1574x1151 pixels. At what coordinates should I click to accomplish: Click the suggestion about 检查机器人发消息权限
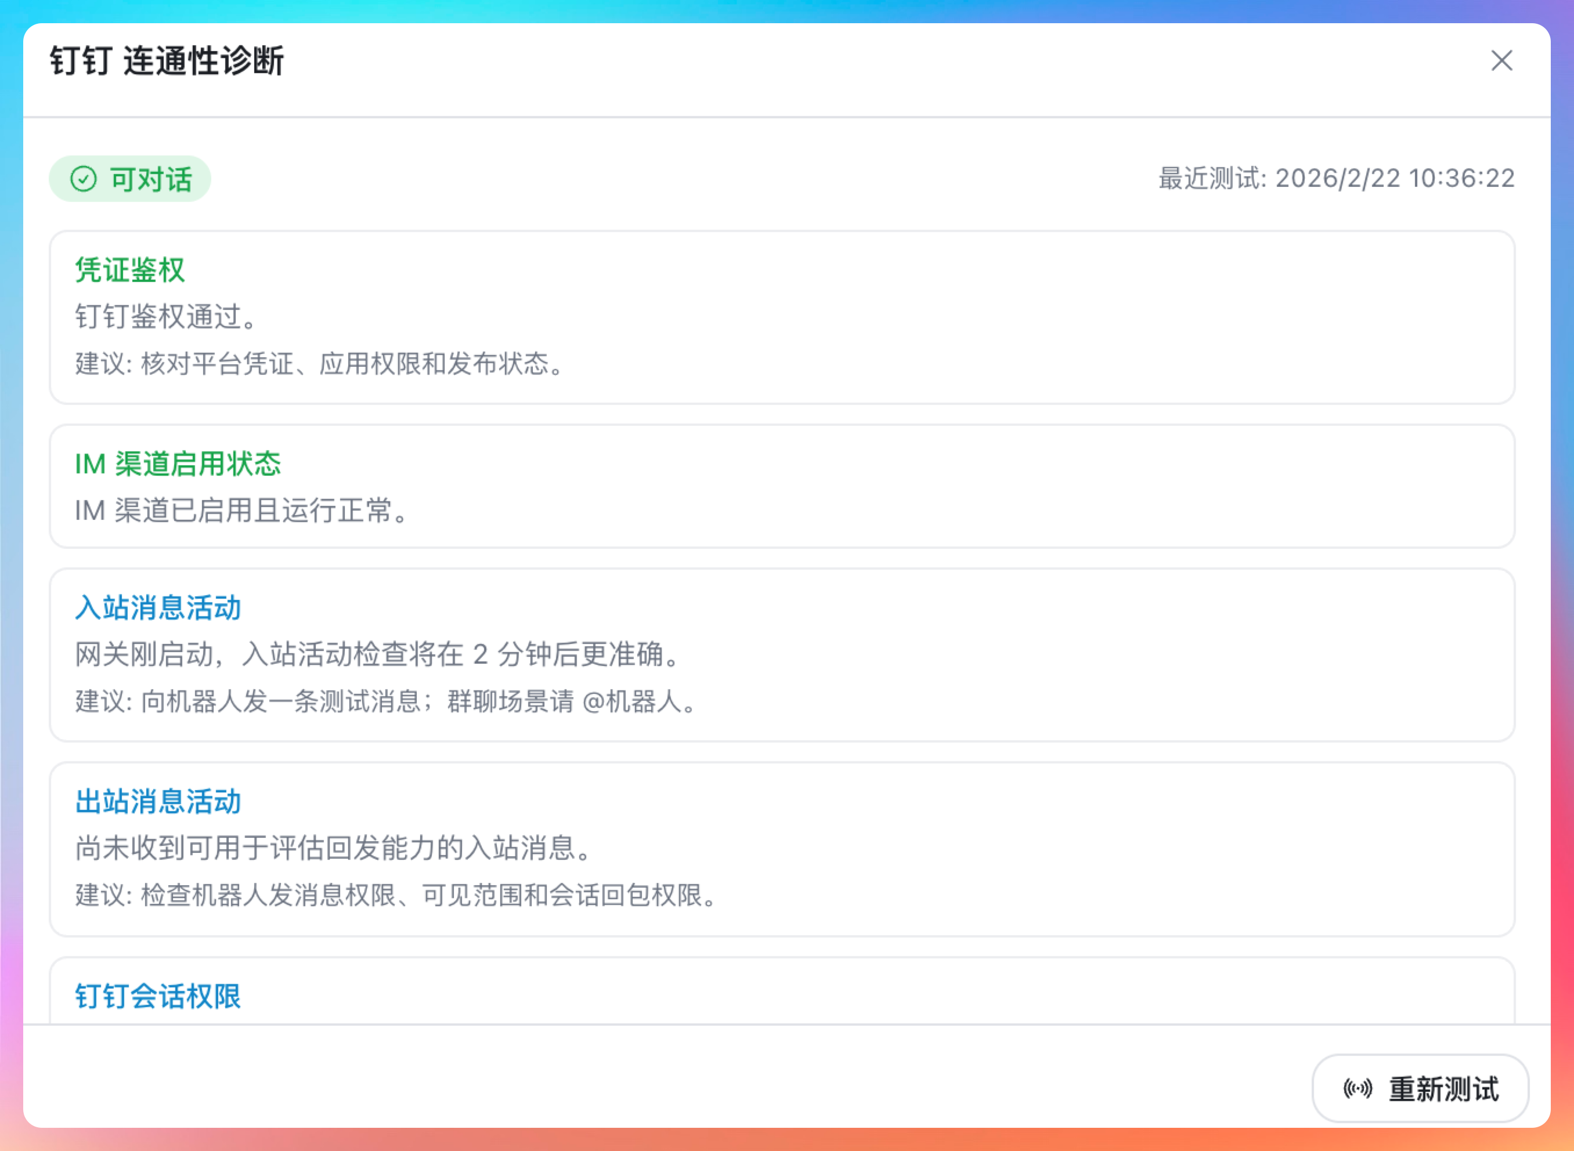tap(396, 895)
